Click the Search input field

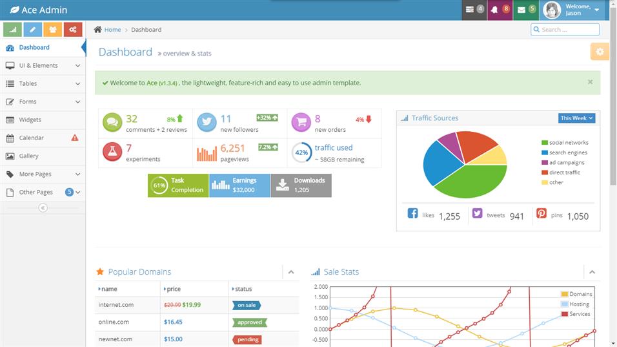[565, 30]
